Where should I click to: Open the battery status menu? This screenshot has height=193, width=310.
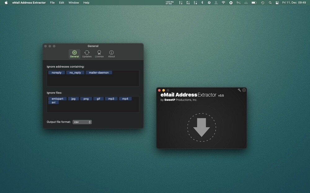click(254, 2)
